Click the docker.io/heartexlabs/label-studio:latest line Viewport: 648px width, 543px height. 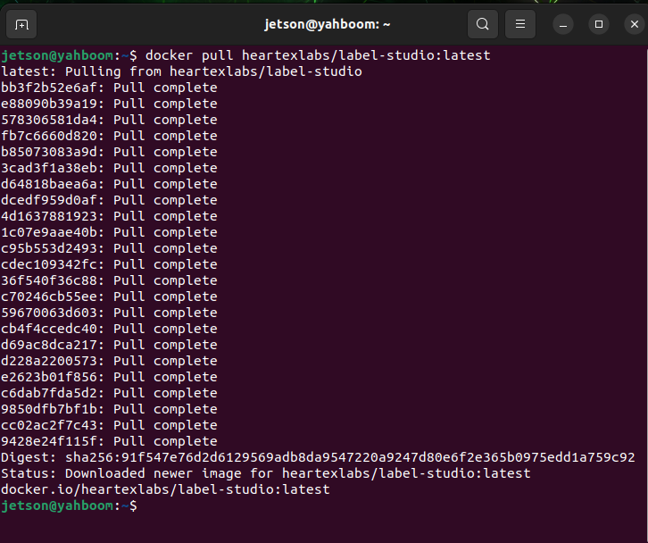click(165, 490)
